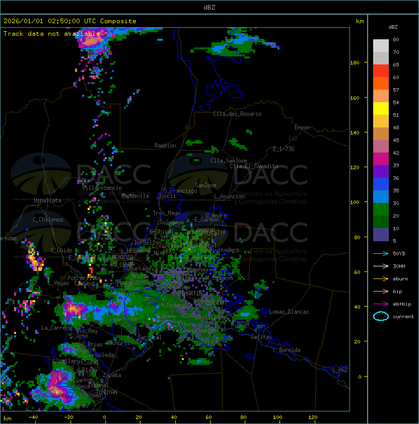419x424 pixels.
Task: Click the 'Tres_Mayo' map label
Action: tap(166, 213)
